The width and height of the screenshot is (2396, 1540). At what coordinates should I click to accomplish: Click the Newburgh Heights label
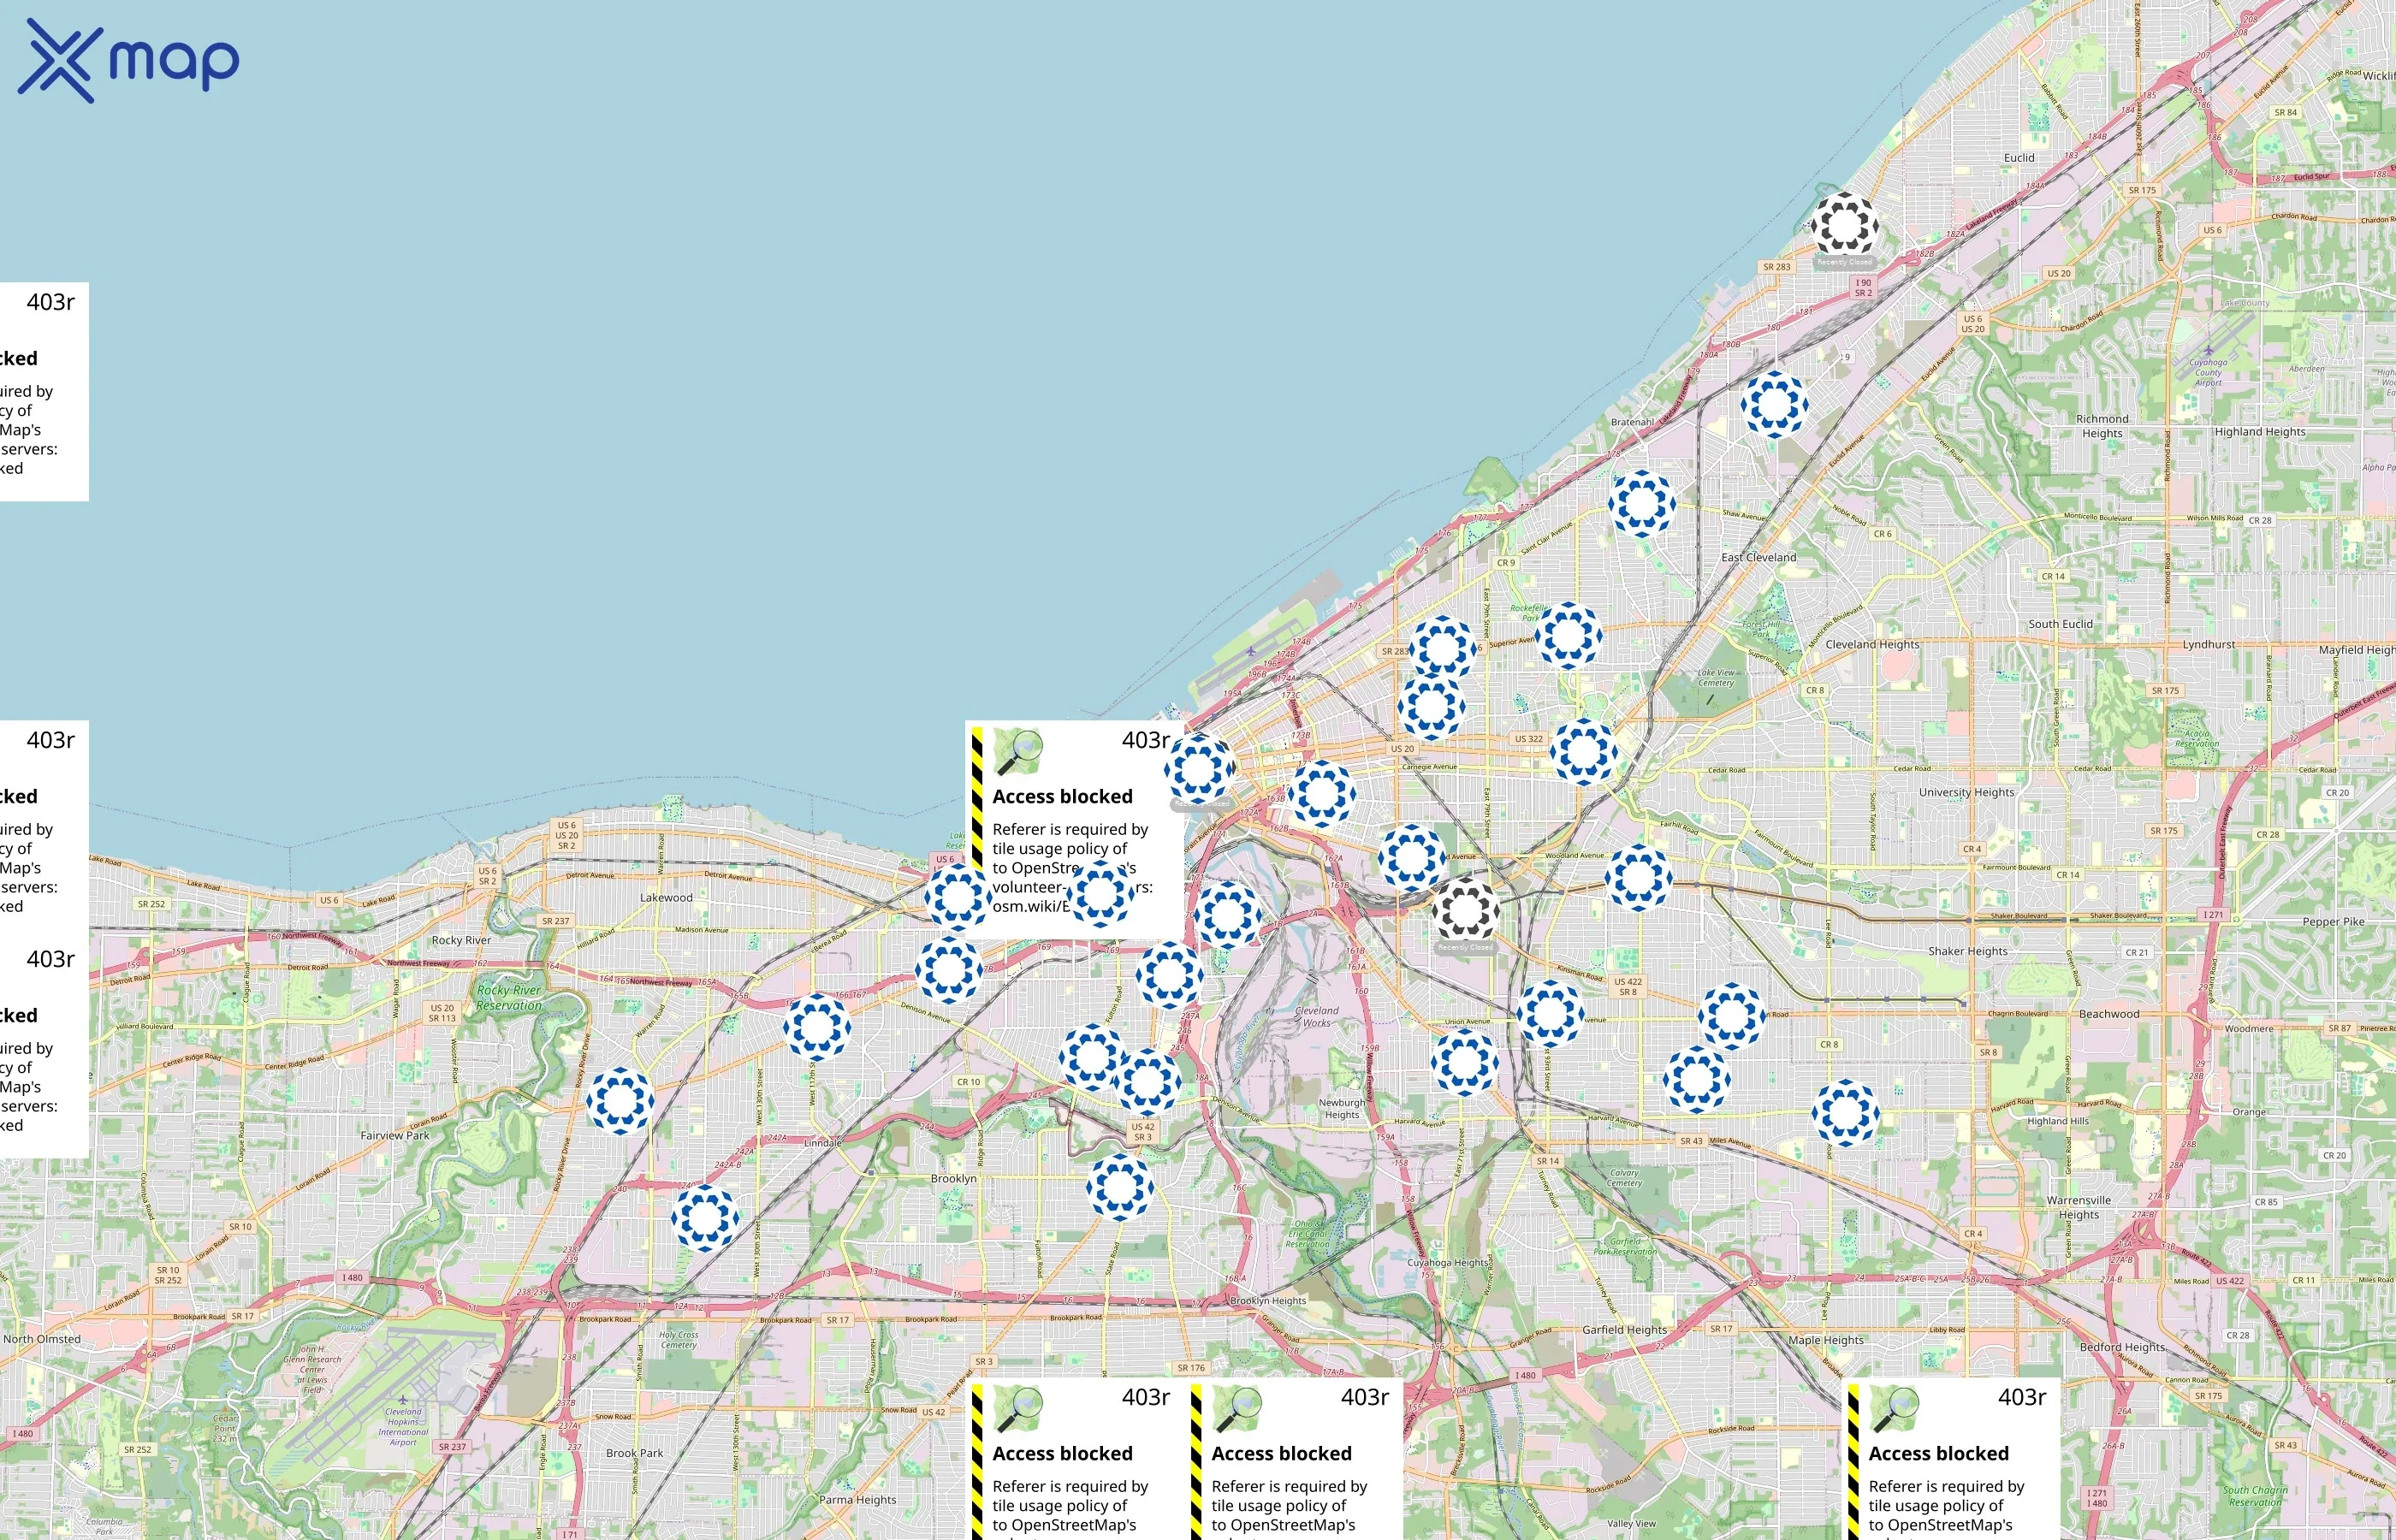[1342, 1108]
